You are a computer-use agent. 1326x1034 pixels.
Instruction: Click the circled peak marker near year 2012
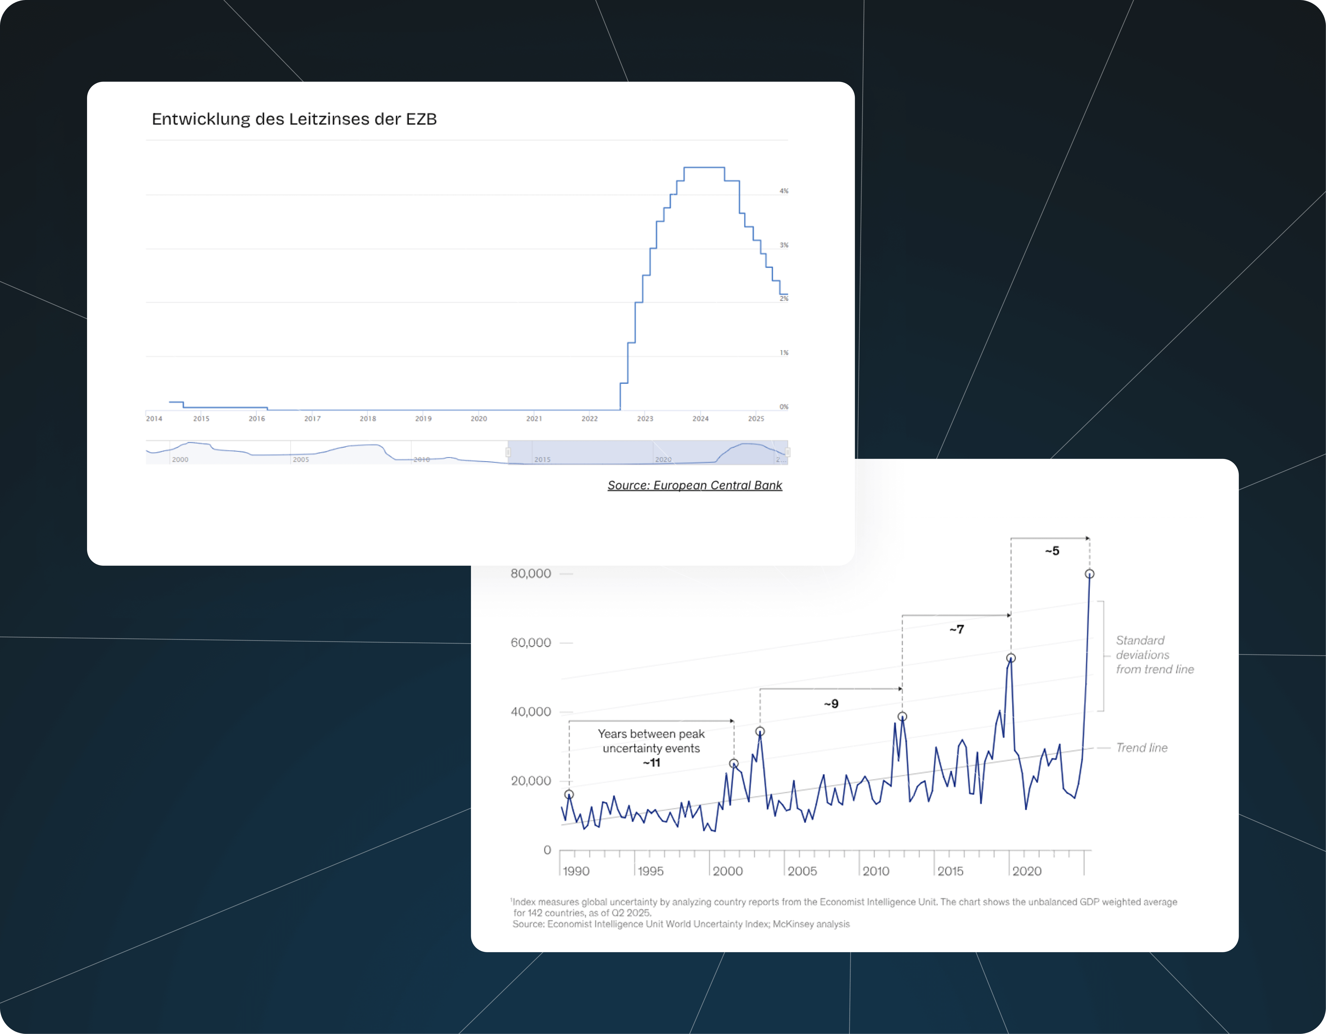[902, 717]
